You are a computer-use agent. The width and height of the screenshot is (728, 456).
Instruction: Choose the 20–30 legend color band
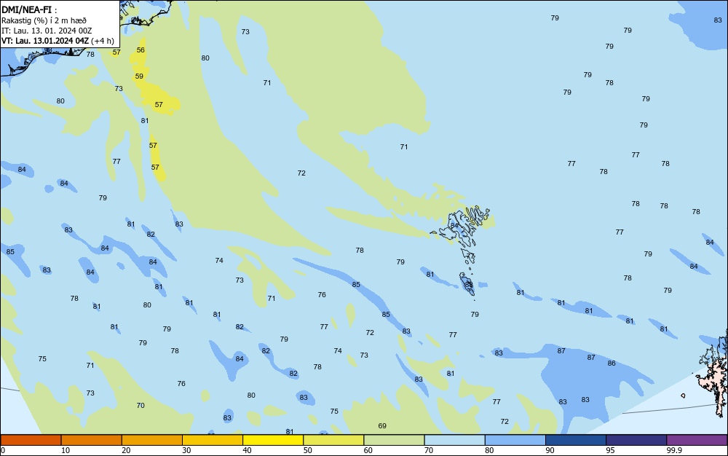[152, 440]
